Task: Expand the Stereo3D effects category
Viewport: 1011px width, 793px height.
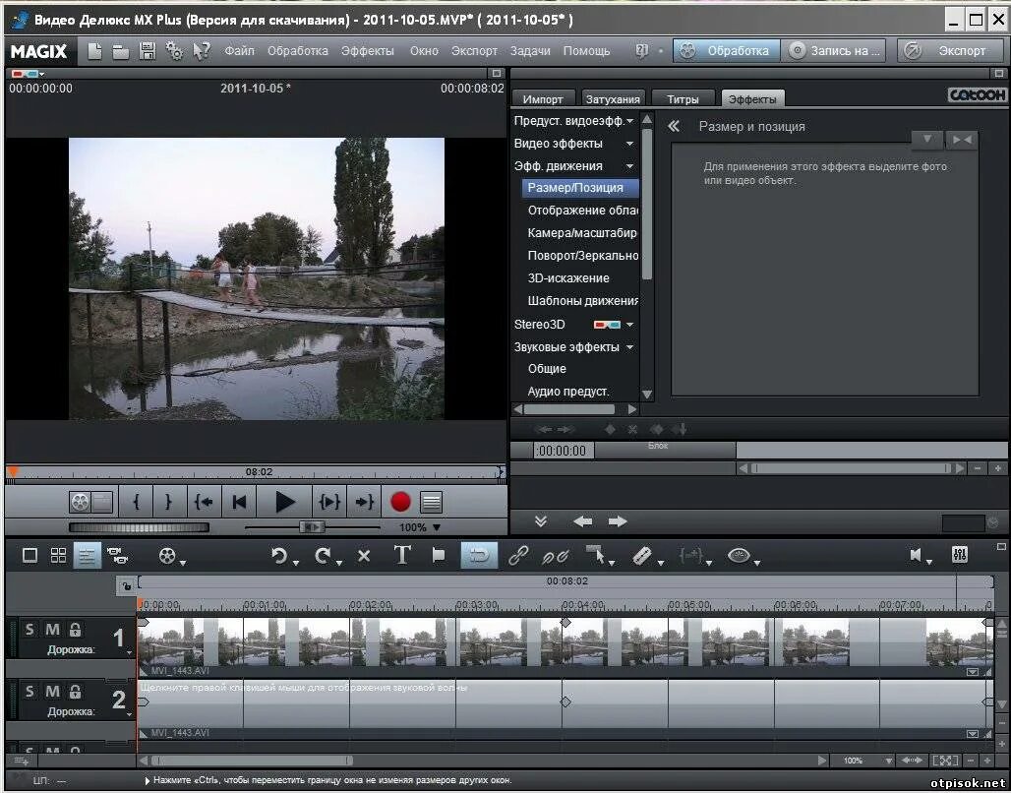Action: (629, 325)
